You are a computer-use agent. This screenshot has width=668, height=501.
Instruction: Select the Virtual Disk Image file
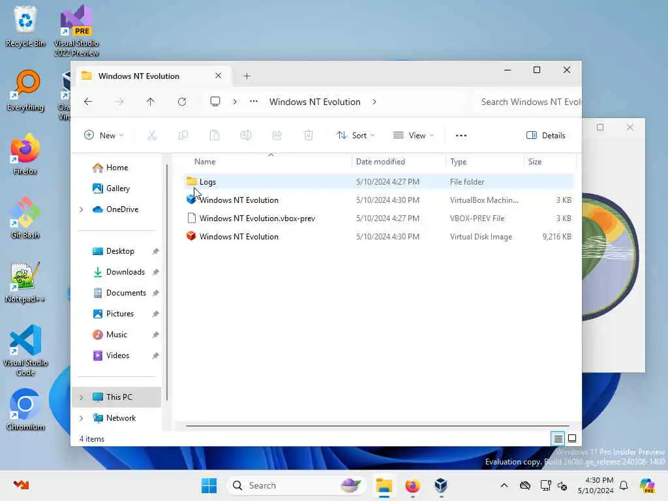point(379,237)
